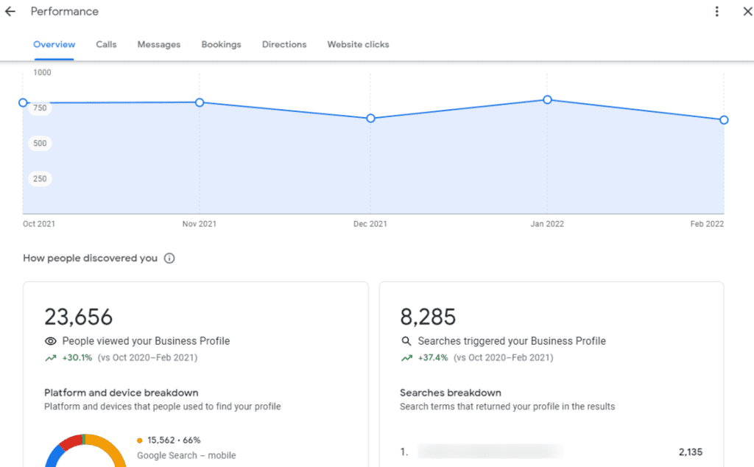Click the green trend arrow beside +37.4%
The image size is (754, 467).
pyautogui.click(x=406, y=358)
